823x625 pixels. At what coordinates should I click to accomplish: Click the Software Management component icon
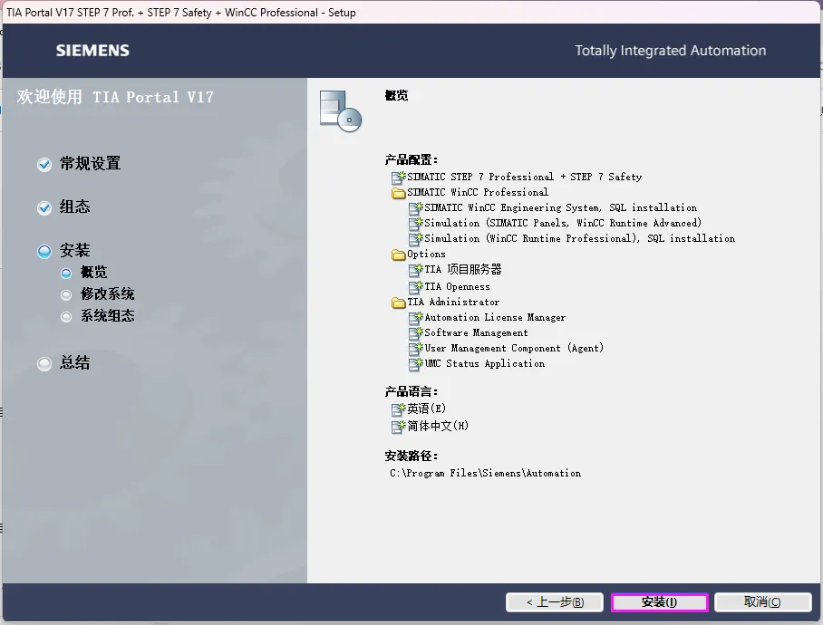click(x=416, y=333)
